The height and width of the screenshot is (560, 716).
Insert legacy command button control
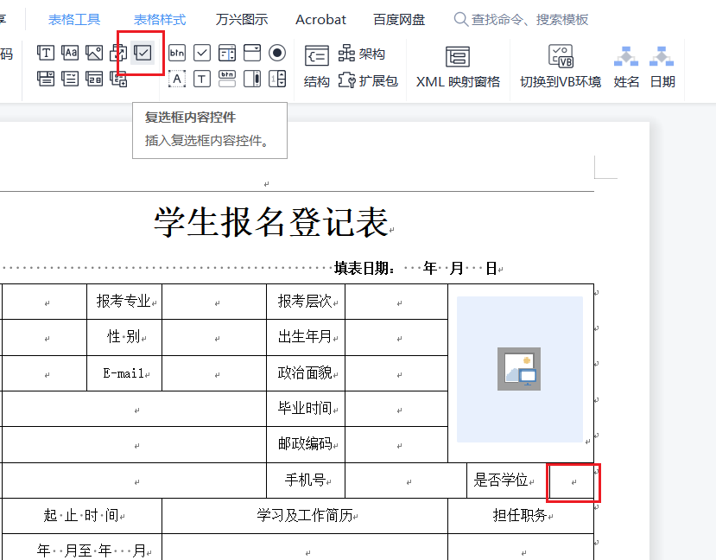177,53
